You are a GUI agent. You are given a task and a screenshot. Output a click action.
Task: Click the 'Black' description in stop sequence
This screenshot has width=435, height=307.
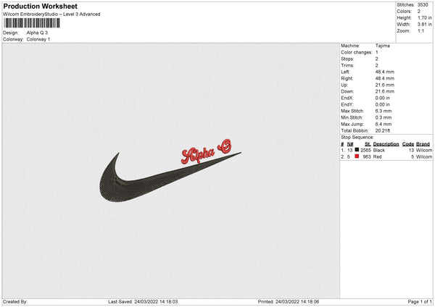(379, 150)
